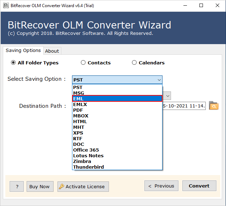Viewport: 226px width, 206px height.
Task: Start conversion with the Convert button
Action: click(x=199, y=186)
